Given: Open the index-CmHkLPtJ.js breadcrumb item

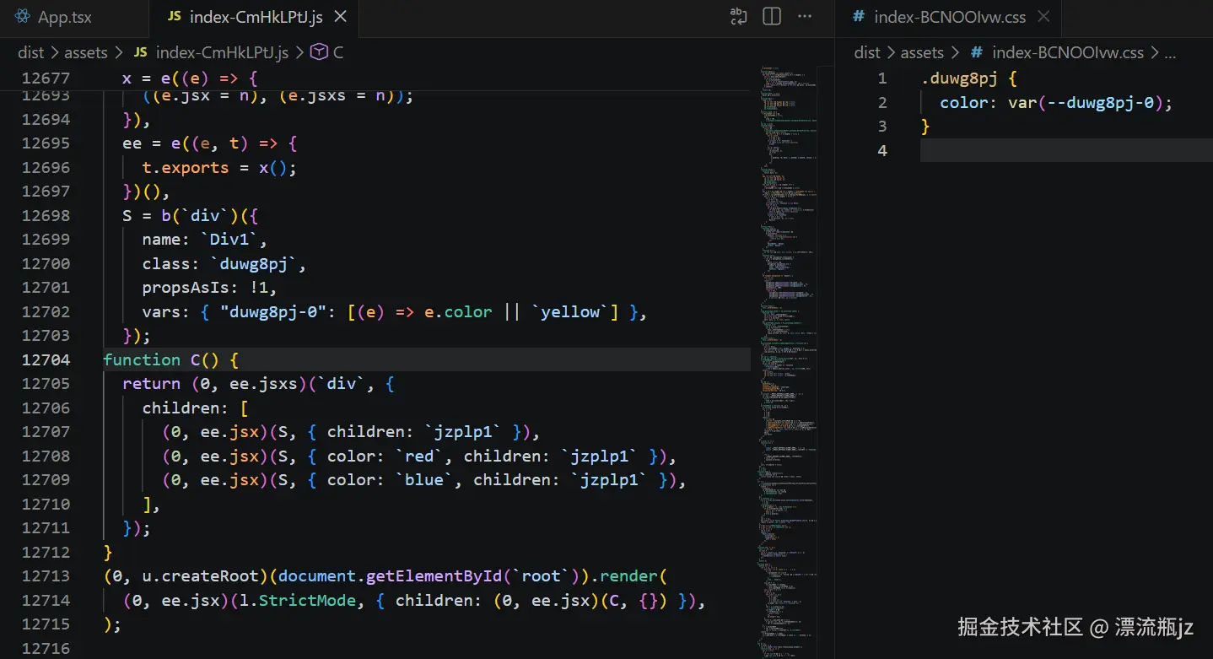Looking at the screenshot, I should [221, 51].
